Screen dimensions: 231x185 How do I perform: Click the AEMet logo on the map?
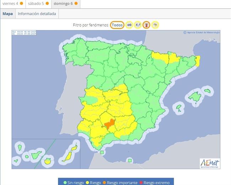[210, 163]
